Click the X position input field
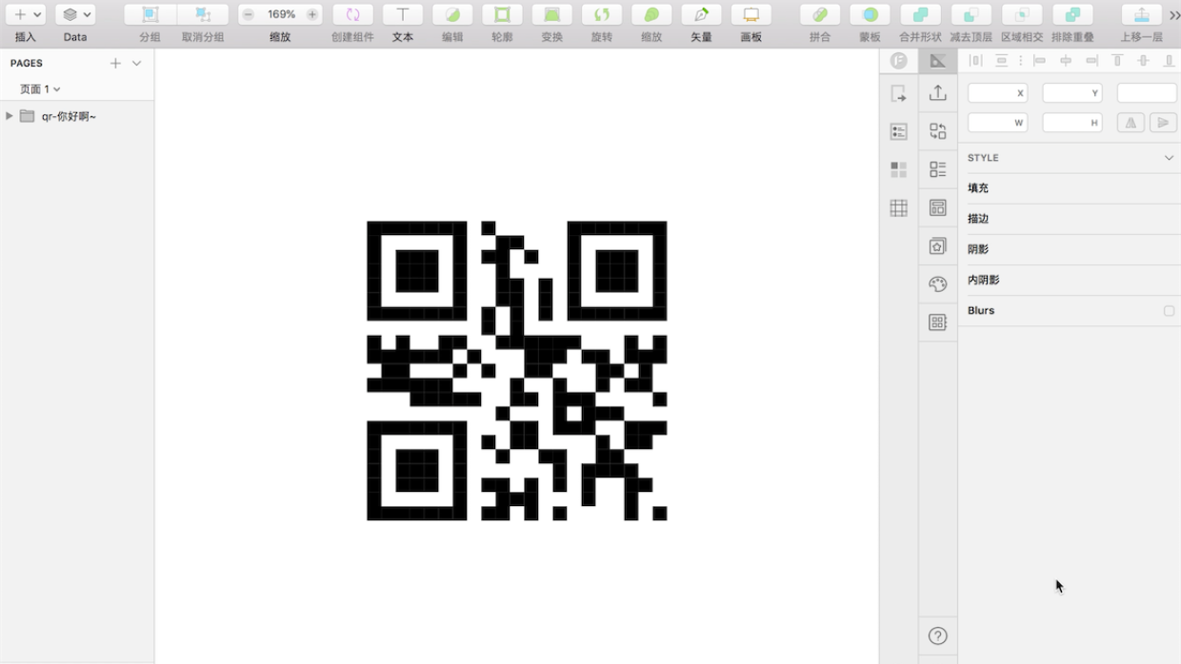This screenshot has height=664, width=1181. 997,93
